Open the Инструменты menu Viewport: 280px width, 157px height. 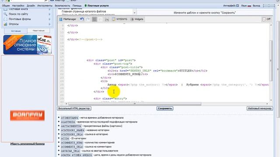click(x=45, y=6)
